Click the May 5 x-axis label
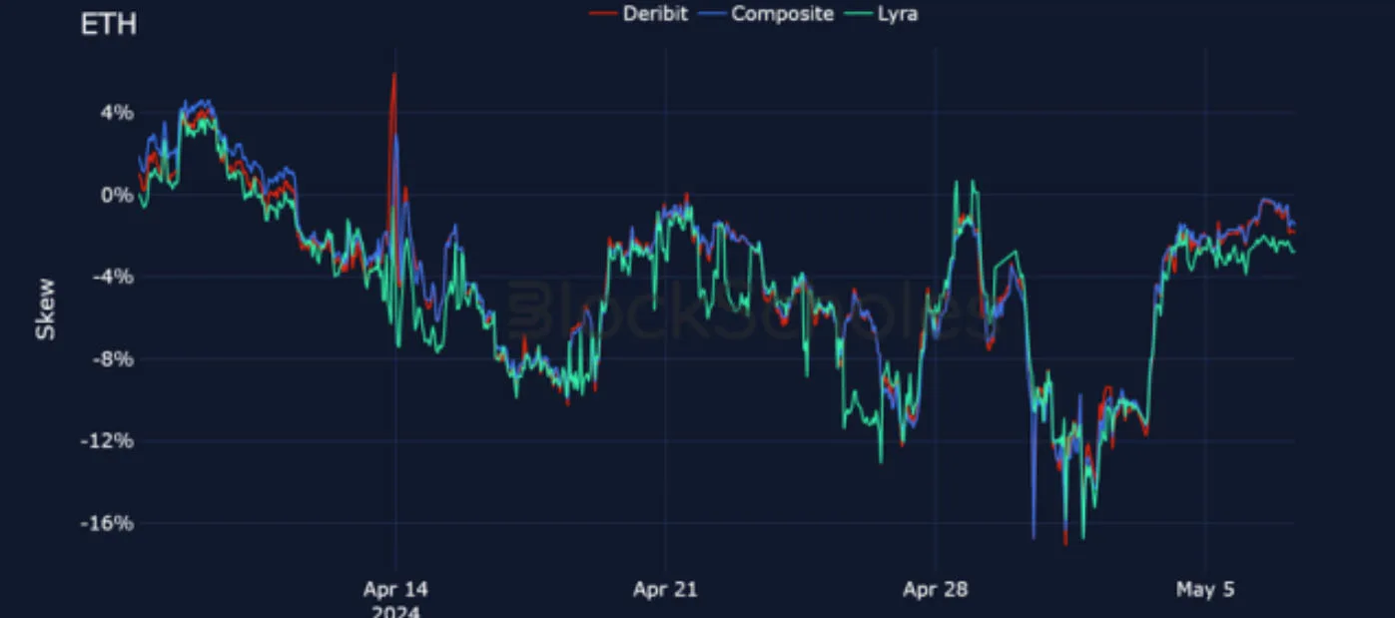Image resolution: width=1395 pixels, height=618 pixels. [x=1204, y=590]
